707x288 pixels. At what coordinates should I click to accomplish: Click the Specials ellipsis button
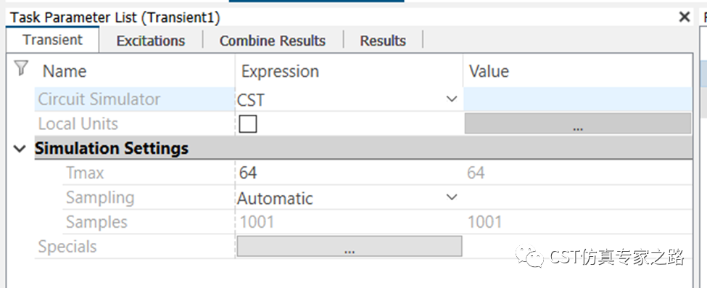[350, 247]
